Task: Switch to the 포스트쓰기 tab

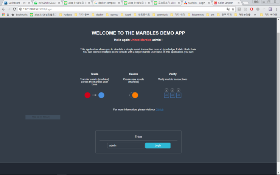Action: [x=167, y=3]
